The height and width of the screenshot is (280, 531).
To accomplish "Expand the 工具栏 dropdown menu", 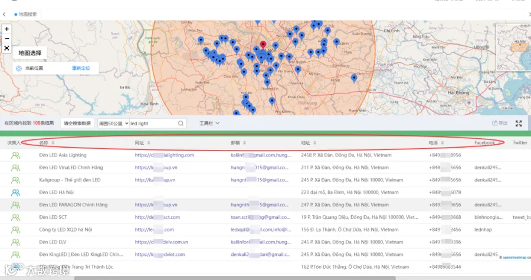I will 209,124.
